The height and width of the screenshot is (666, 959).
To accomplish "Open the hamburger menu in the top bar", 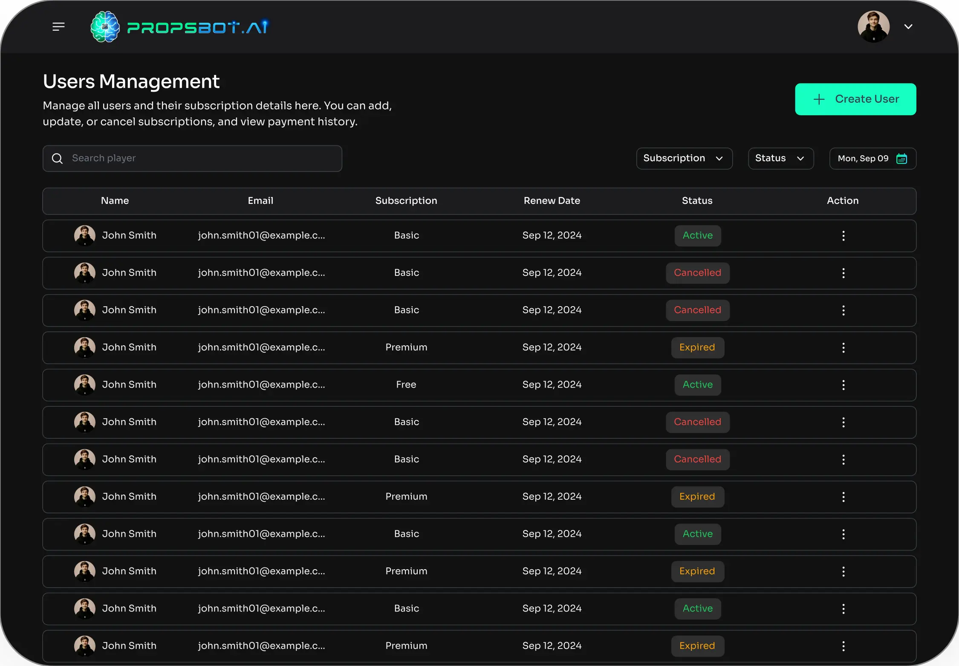I will (x=58, y=27).
